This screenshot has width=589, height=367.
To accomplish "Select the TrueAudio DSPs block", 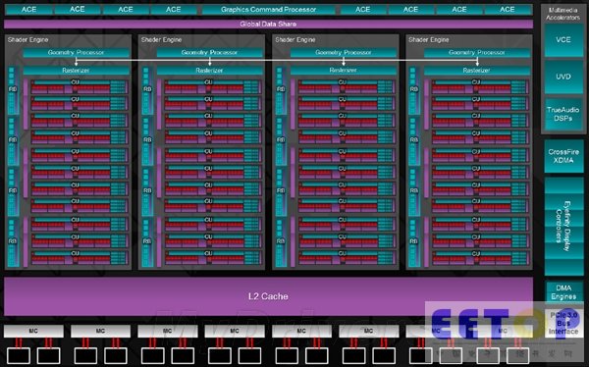I will 563,114.
